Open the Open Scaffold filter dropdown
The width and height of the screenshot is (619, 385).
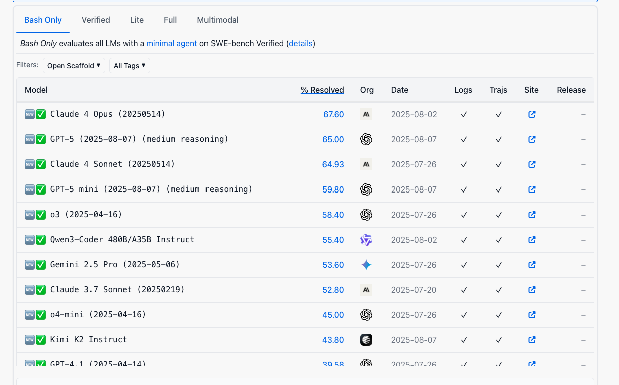74,65
